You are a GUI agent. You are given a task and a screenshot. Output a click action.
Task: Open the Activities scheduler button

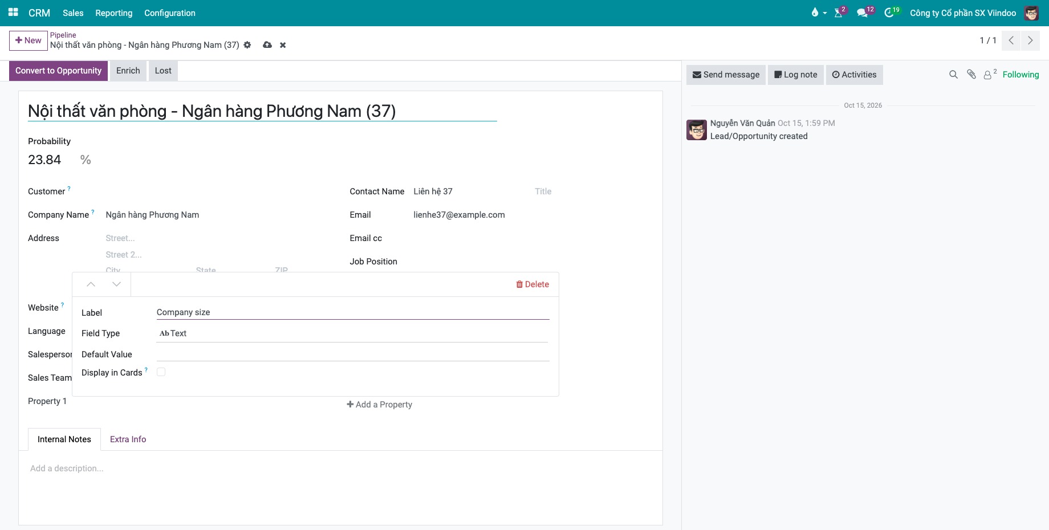point(855,75)
